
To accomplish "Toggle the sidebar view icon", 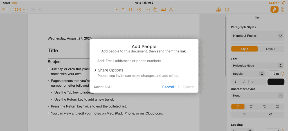I will 5,10.
